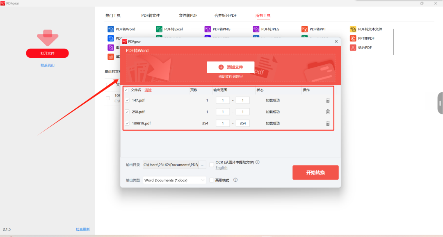The image size is (443, 237).
Task: Click the end page field for 109819.pdf
Action: (x=243, y=123)
